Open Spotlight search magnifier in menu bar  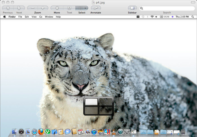[192, 17]
